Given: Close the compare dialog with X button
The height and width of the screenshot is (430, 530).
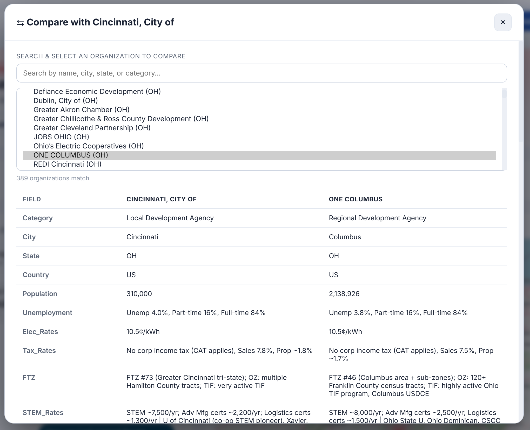Looking at the screenshot, I should tap(503, 22).
